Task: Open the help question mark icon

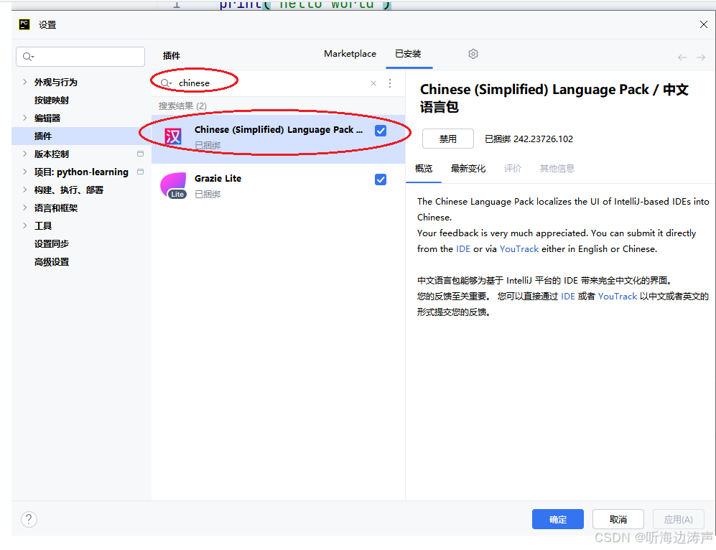Action: (x=29, y=519)
